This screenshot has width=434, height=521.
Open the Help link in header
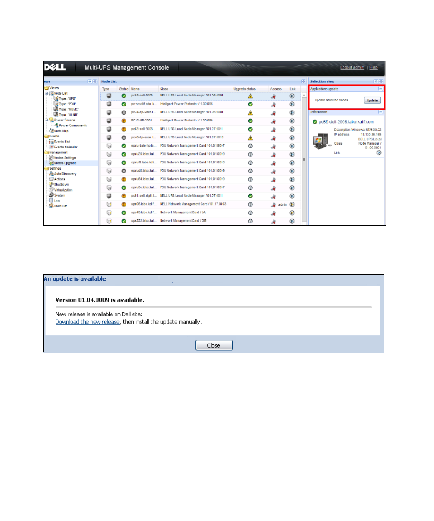point(373,67)
